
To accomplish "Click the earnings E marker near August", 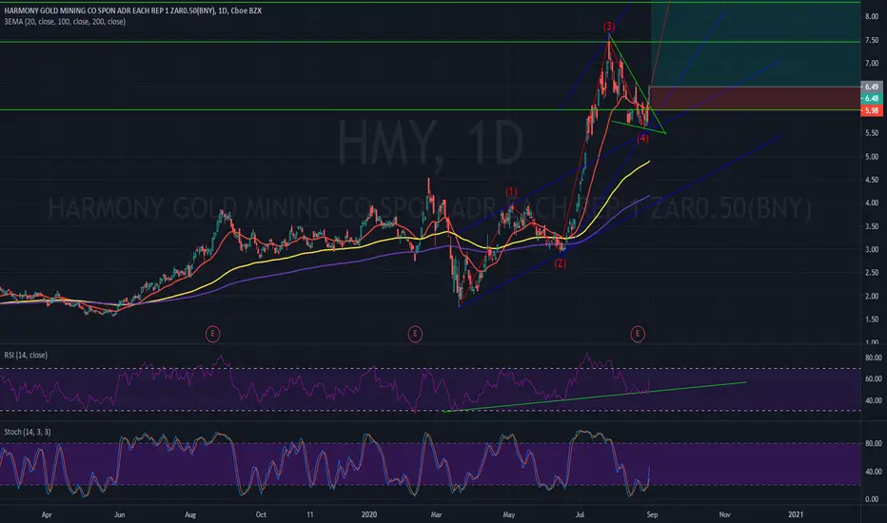I will tap(212, 334).
